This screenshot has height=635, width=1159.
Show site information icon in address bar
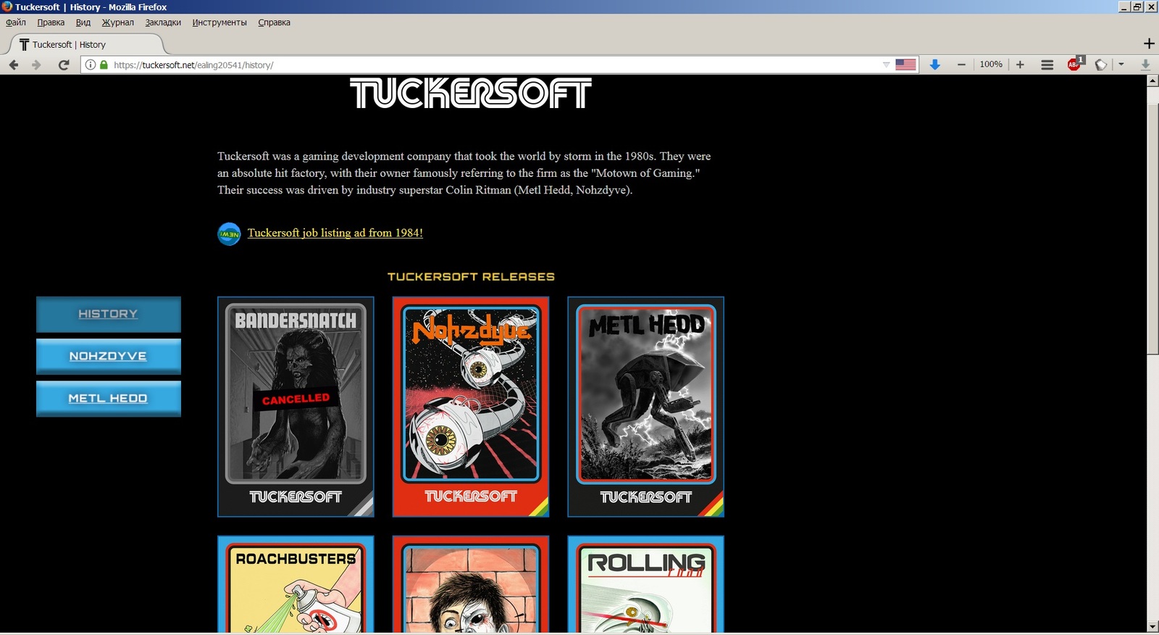pos(91,65)
